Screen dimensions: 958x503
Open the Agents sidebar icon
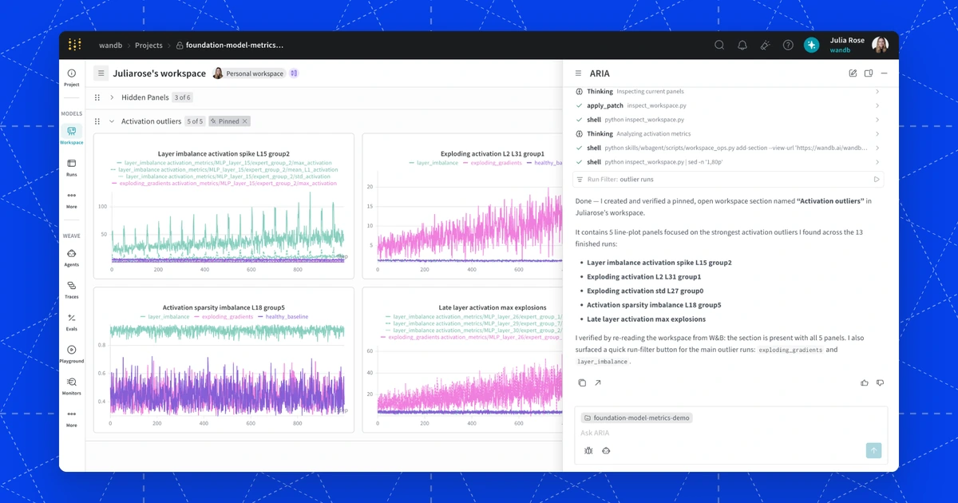tap(72, 257)
